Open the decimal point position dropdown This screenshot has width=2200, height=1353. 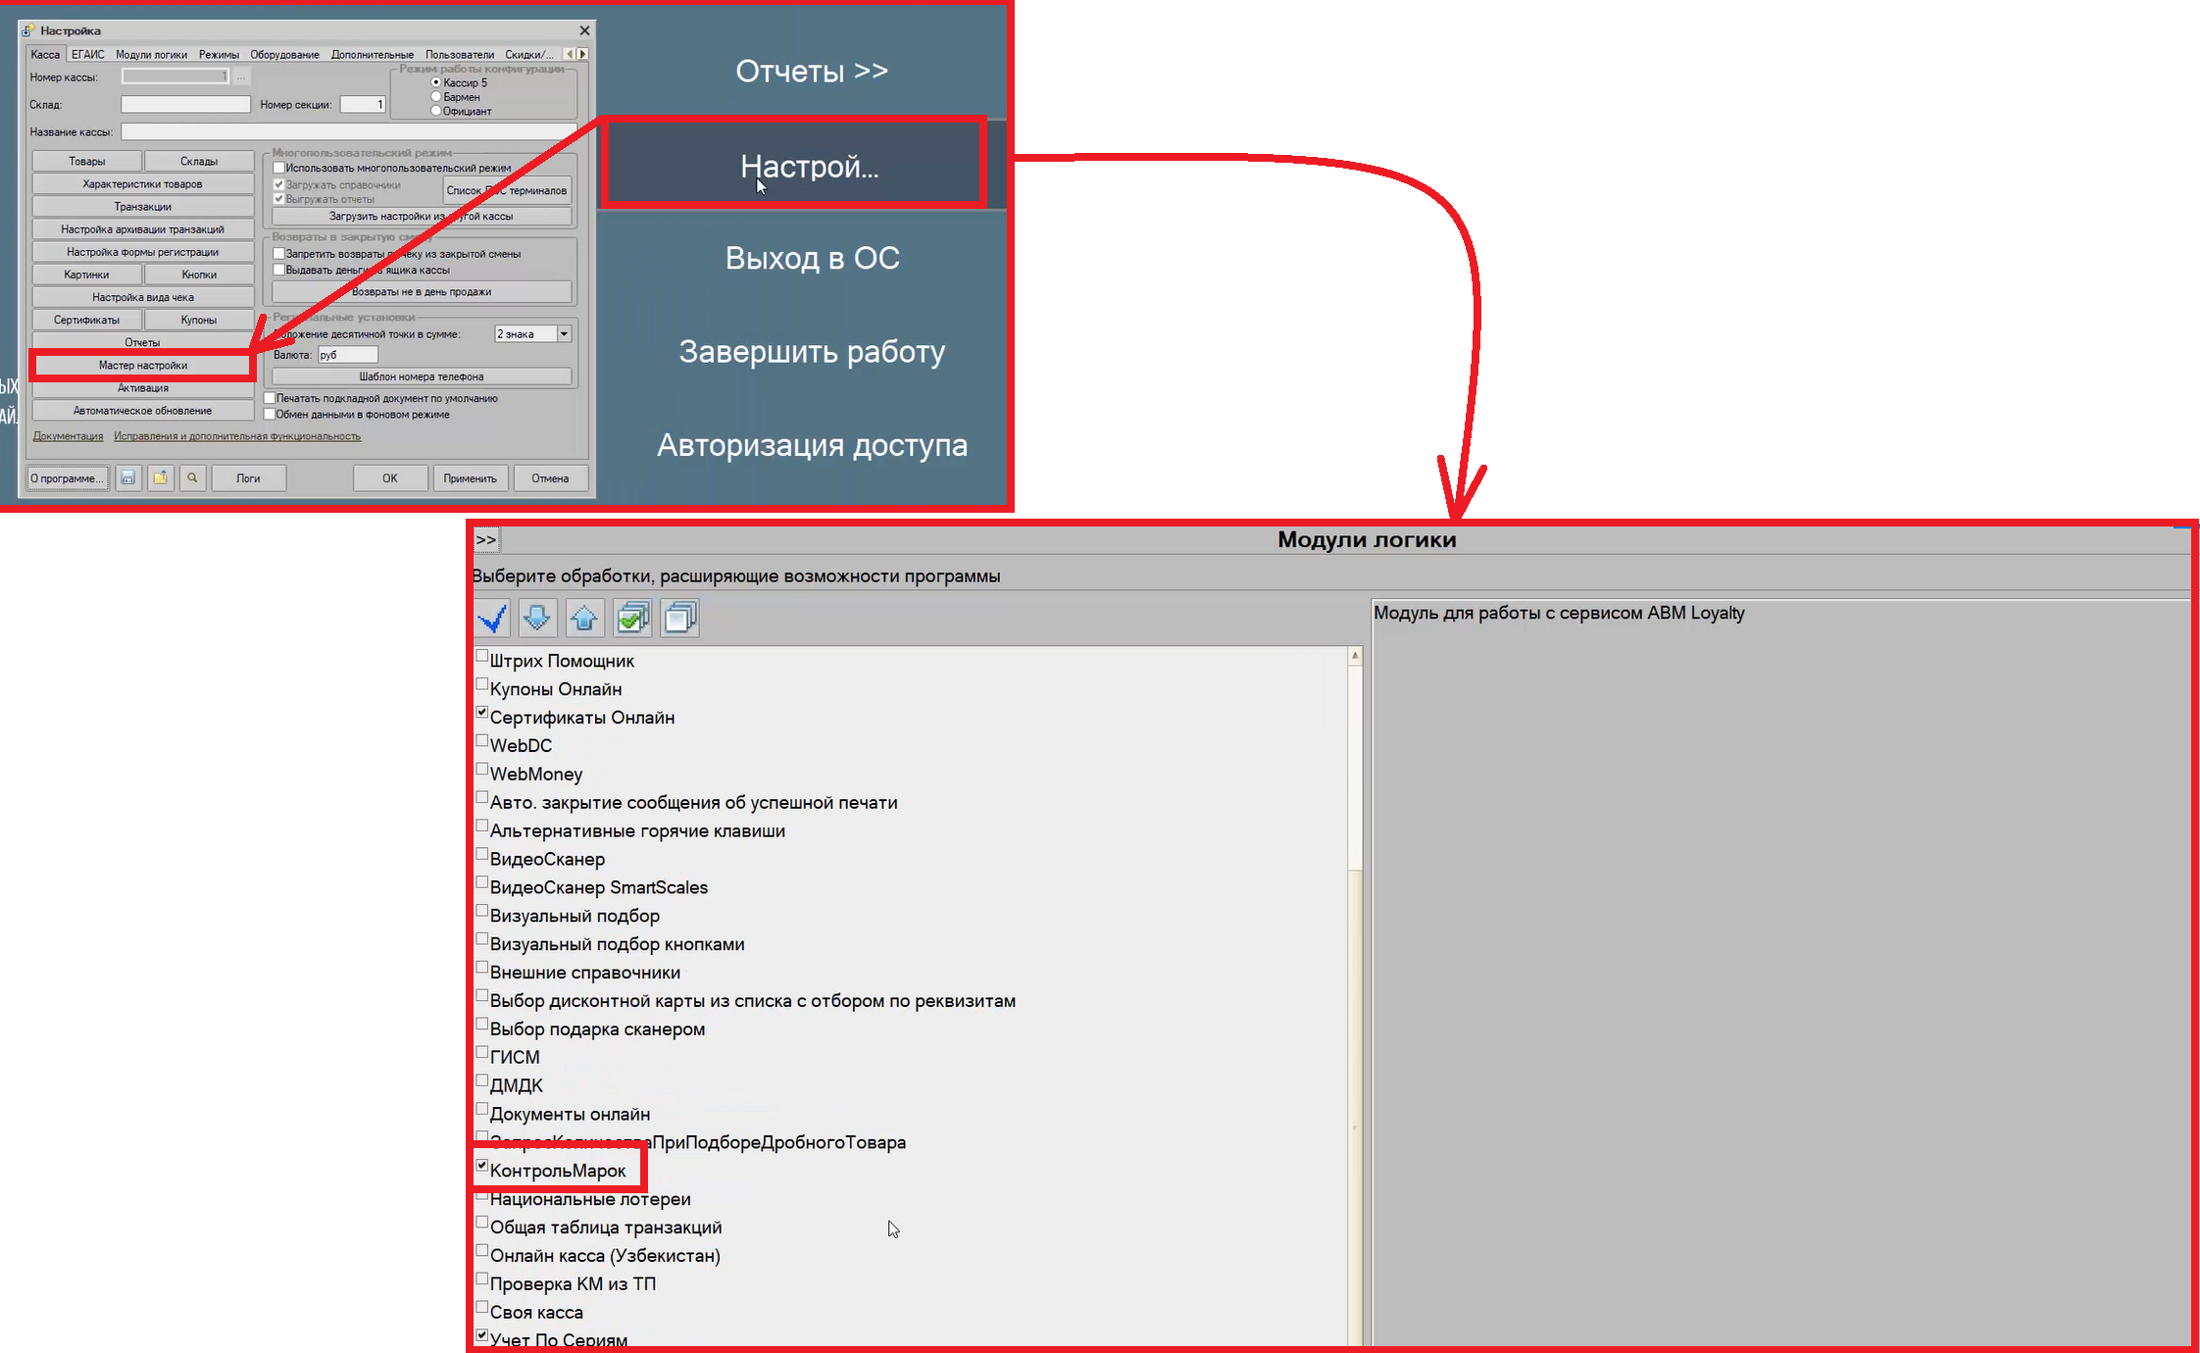(x=564, y=334)
